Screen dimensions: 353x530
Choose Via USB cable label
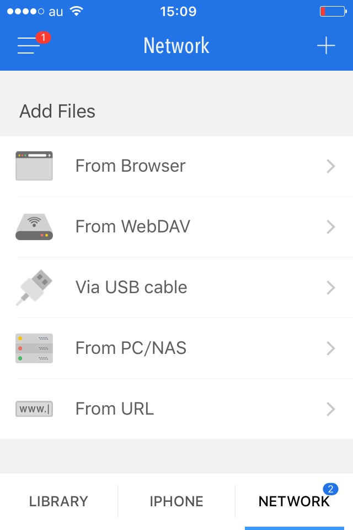coord(131,287)
